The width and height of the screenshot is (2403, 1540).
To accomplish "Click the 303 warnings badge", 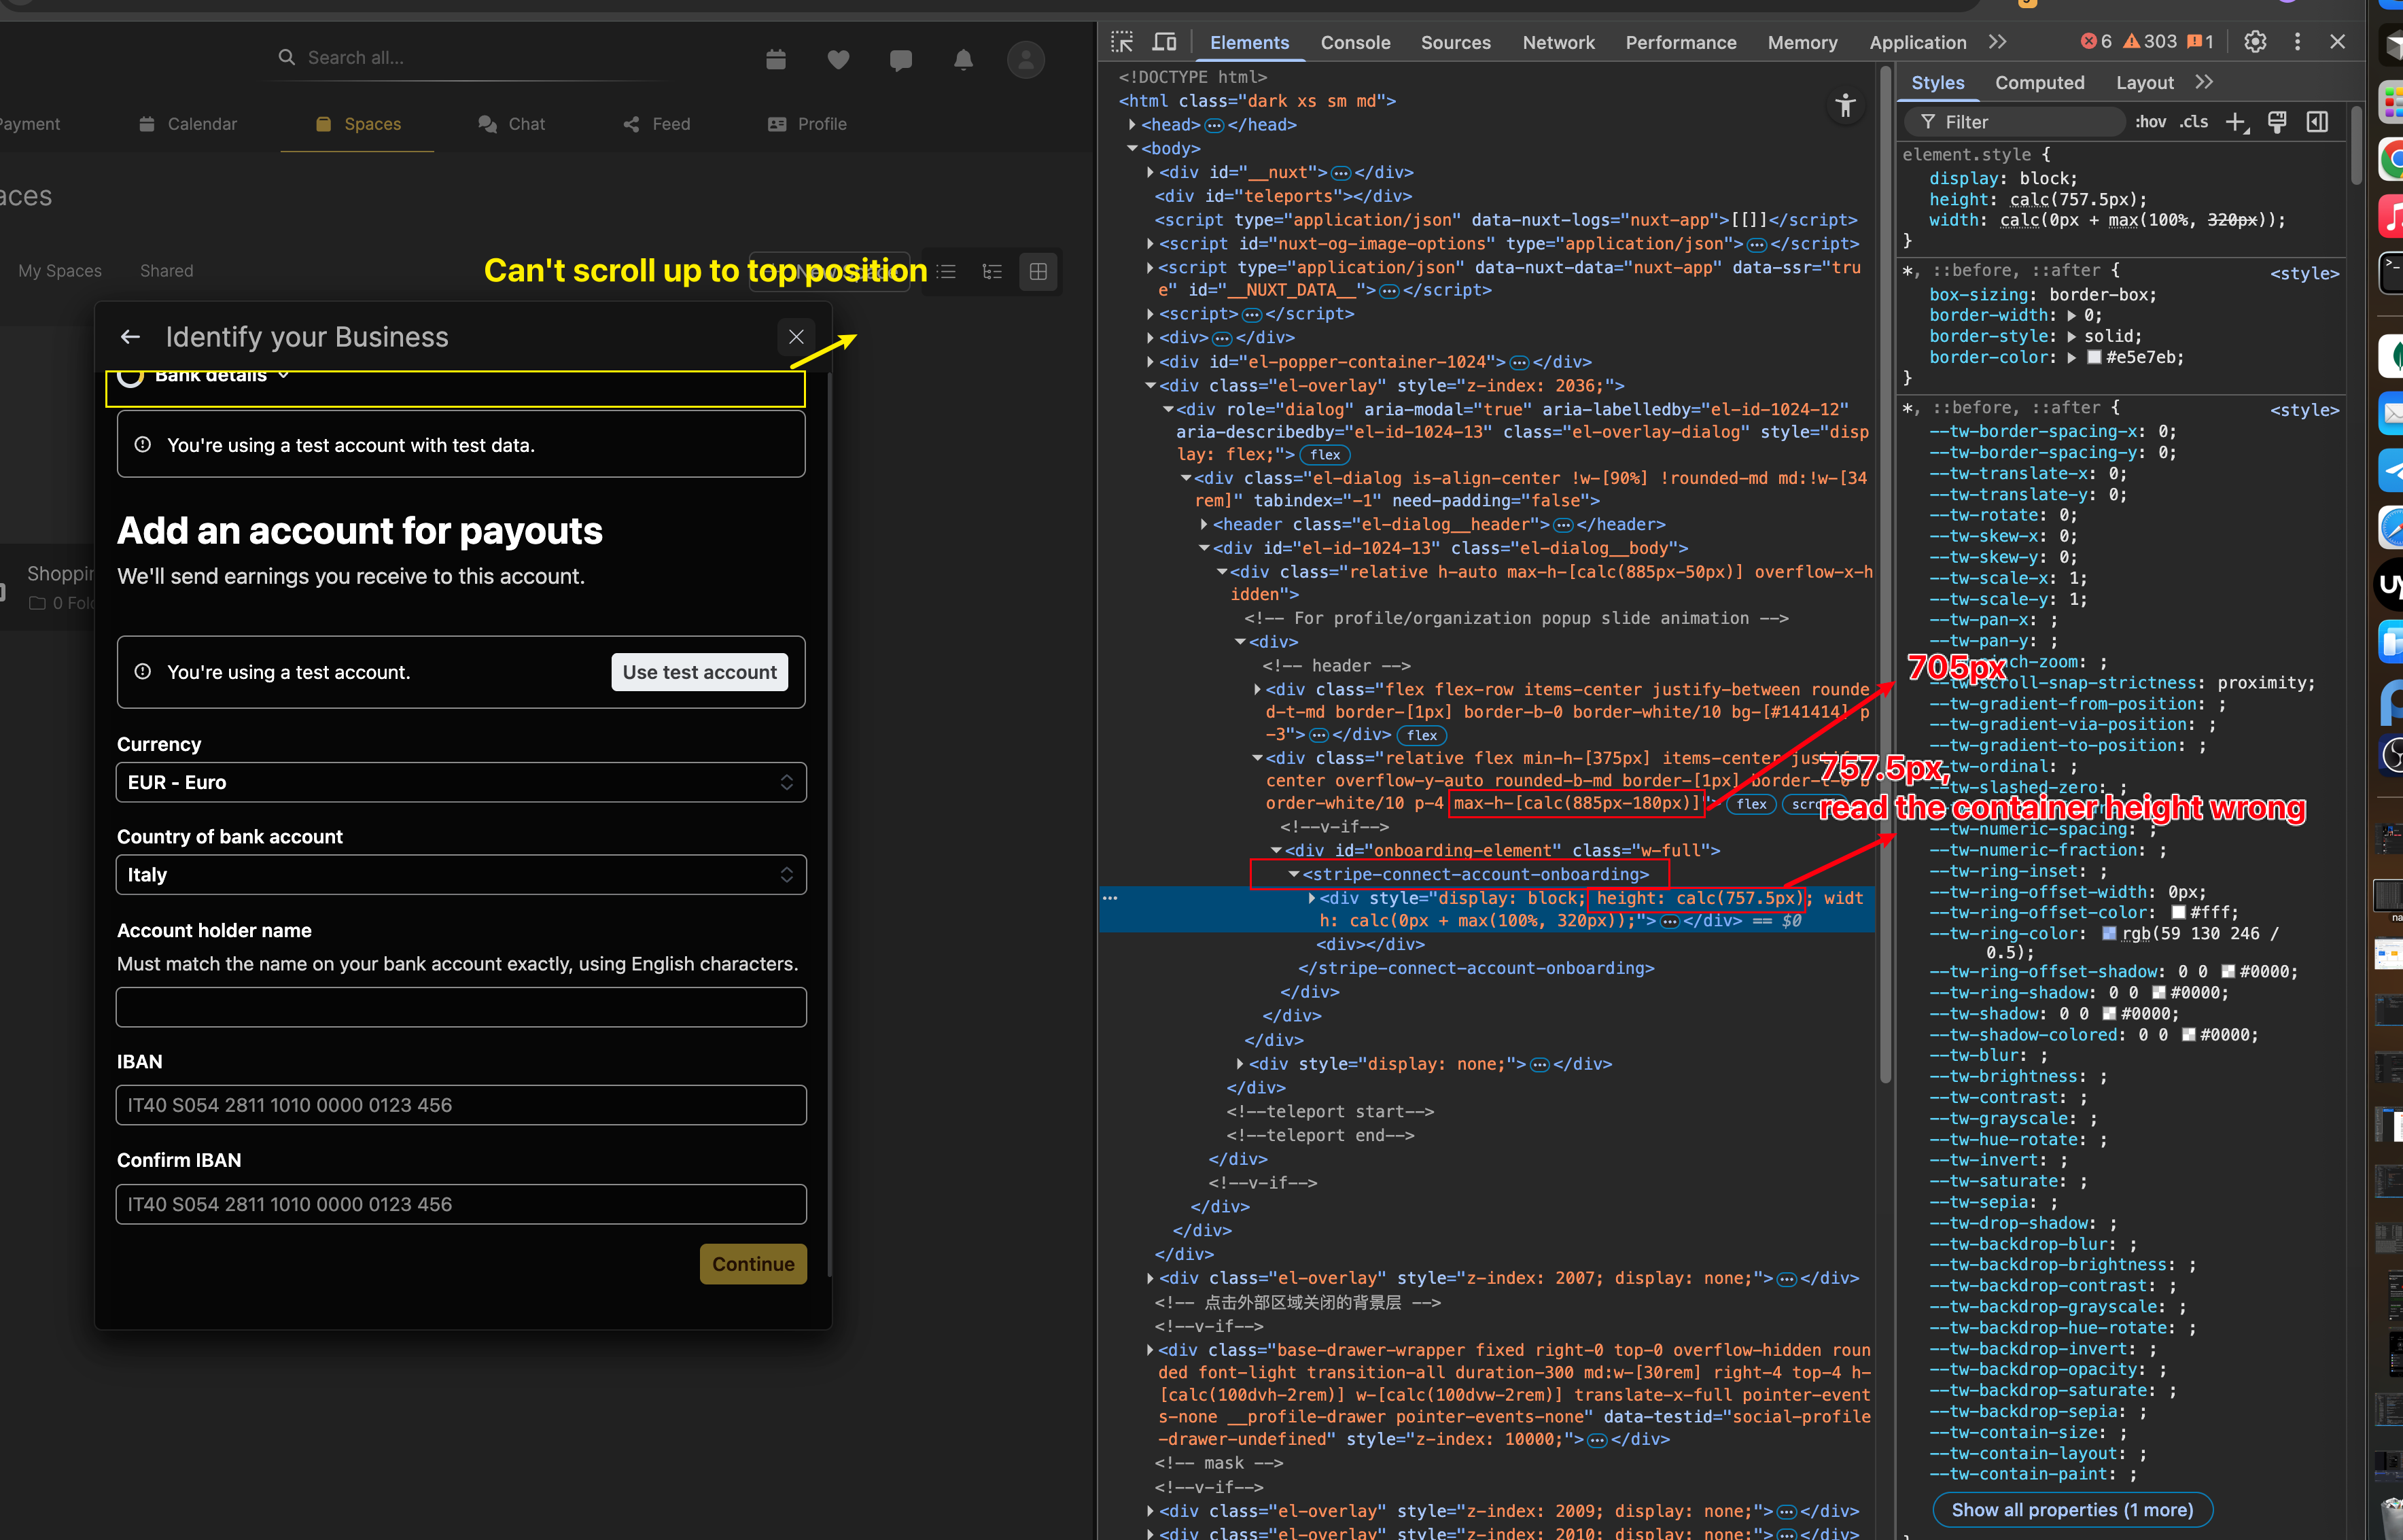I will point(2149,42).
